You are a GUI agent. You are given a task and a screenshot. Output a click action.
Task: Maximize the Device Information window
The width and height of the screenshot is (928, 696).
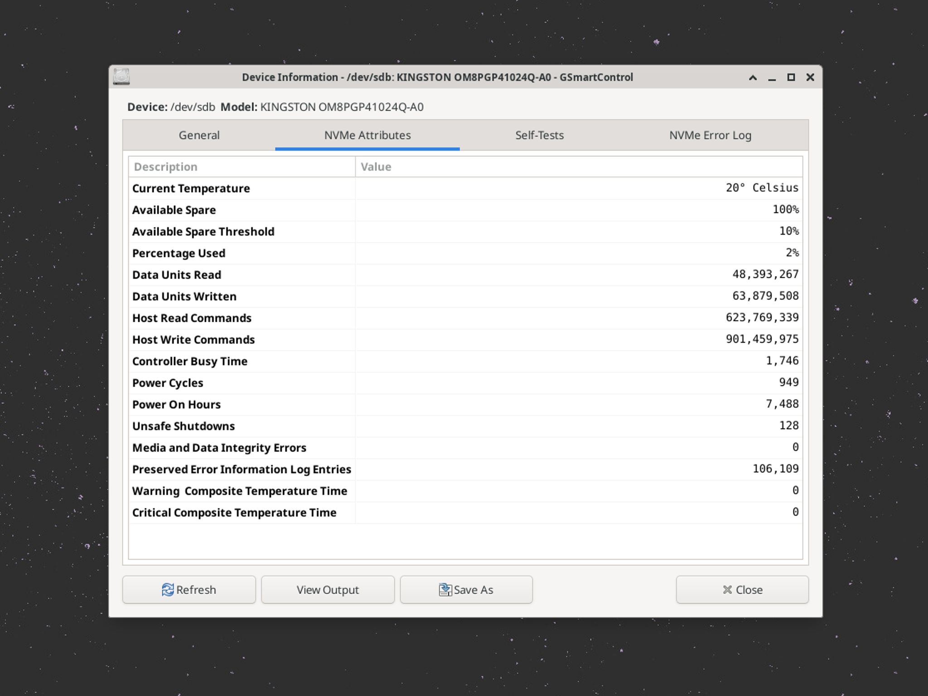click(x=791, y=77)
